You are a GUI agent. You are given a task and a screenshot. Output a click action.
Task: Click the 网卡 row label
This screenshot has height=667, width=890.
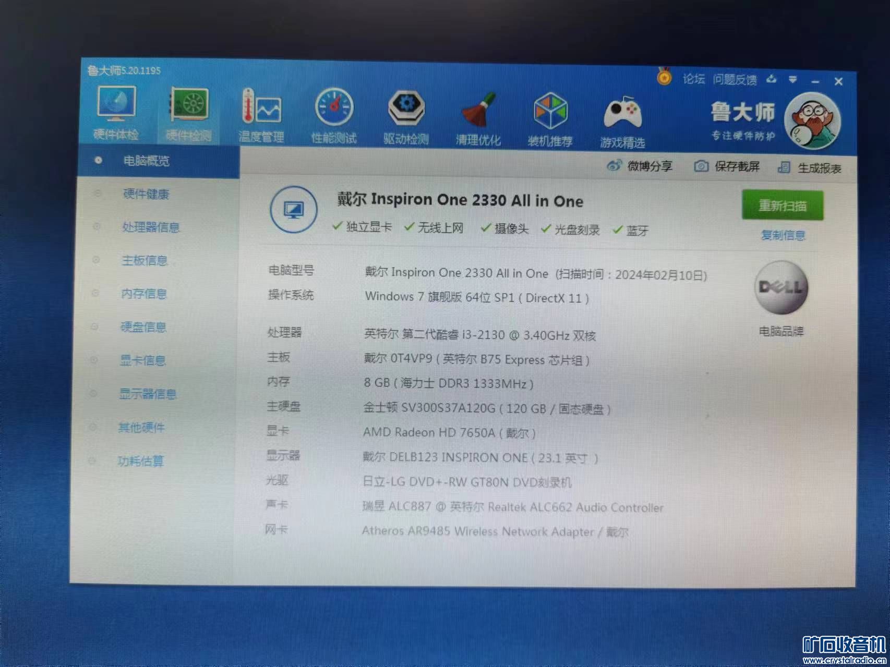[276, 529]
